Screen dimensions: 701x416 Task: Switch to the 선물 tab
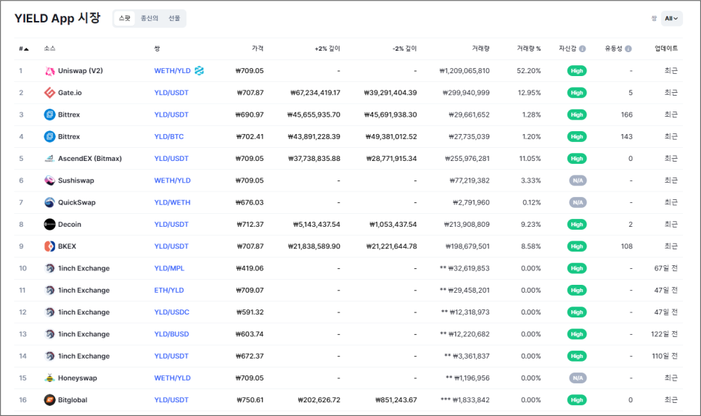point(174,18)
